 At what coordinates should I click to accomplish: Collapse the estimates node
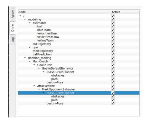coord(30,23)
